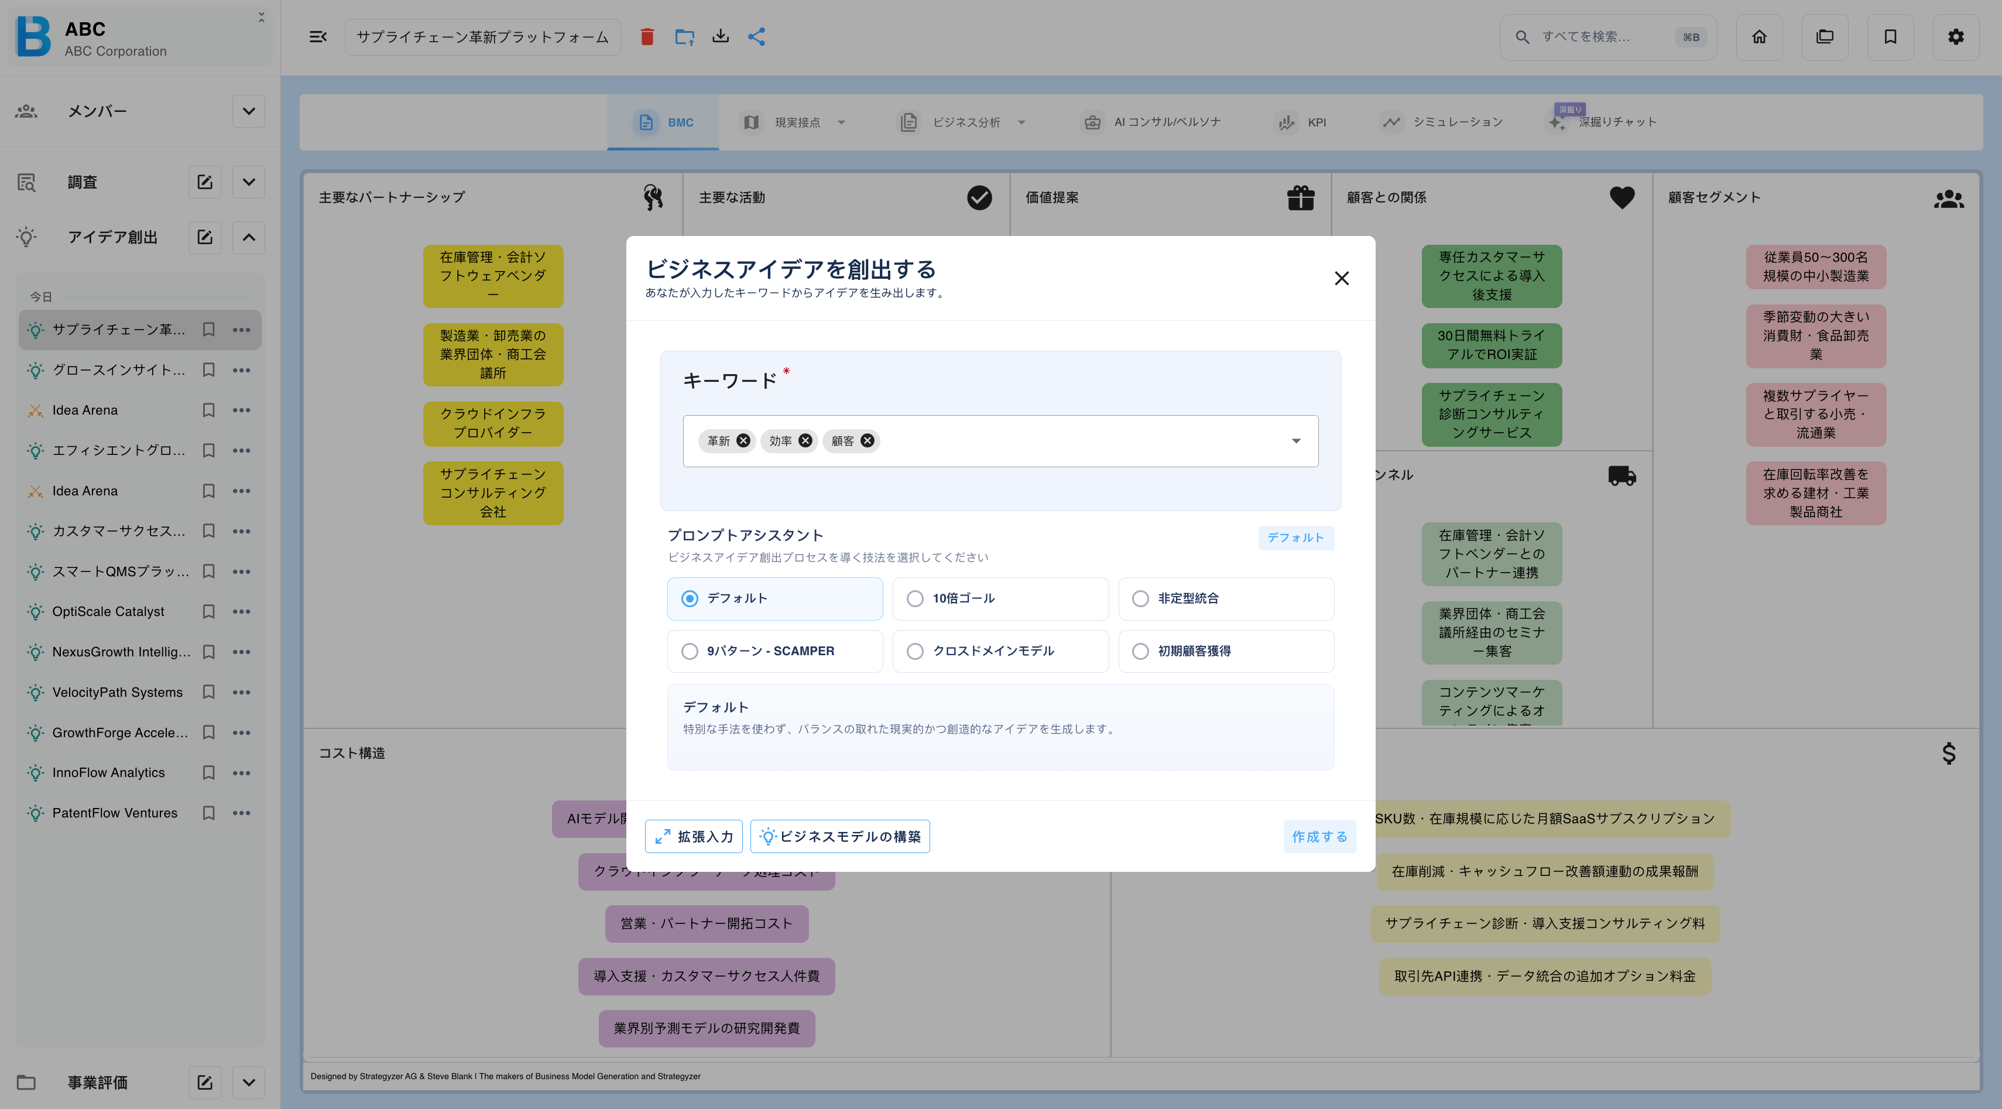Click the デフォルト tag beside プロンプトアシスタント

pyautogui.click(x=1295, y=537)
